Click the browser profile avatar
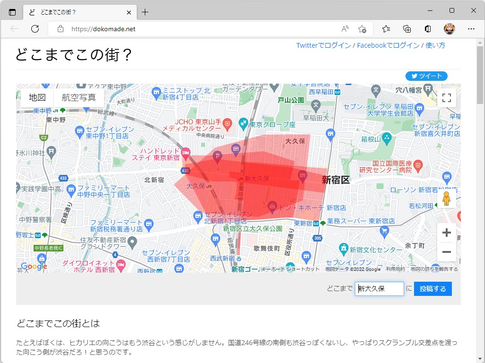The image size is (485, 363). point(449,29)
